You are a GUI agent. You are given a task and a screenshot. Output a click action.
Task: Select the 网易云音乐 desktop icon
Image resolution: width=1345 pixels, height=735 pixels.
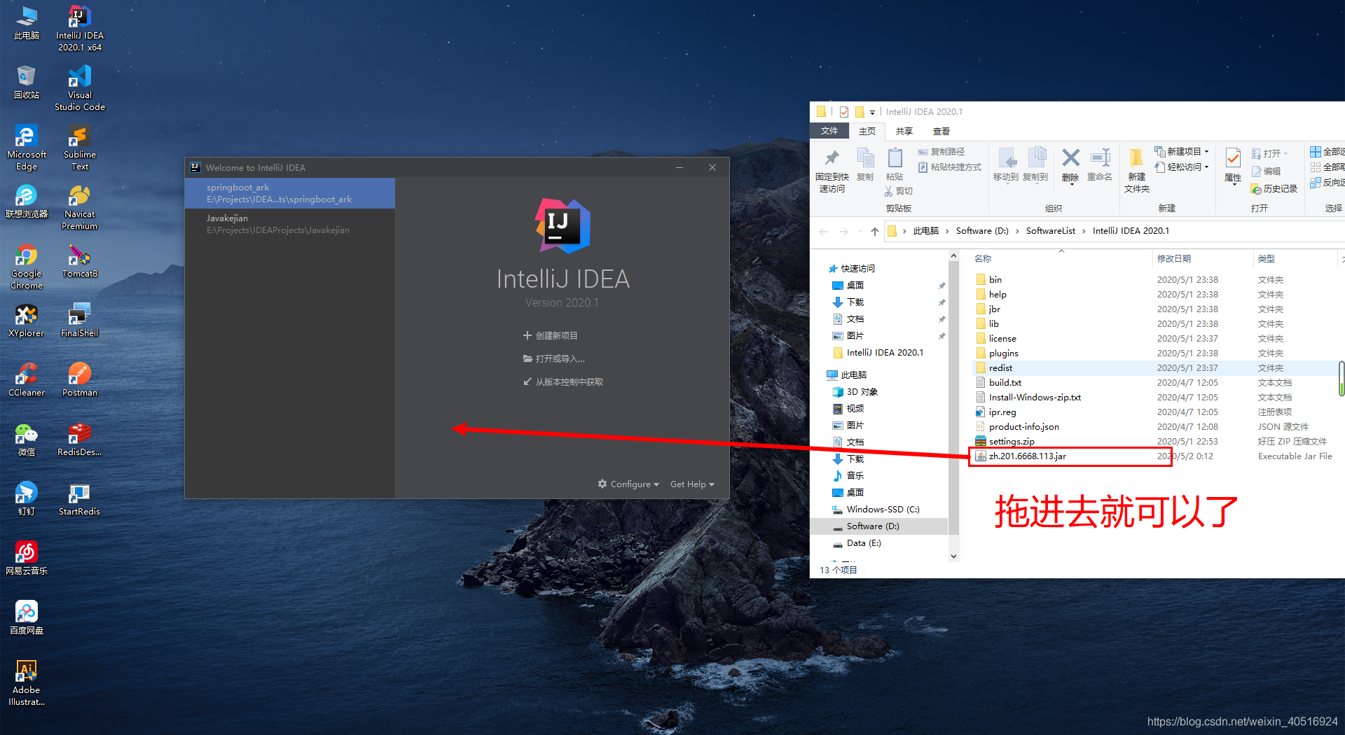coord(27,559)
